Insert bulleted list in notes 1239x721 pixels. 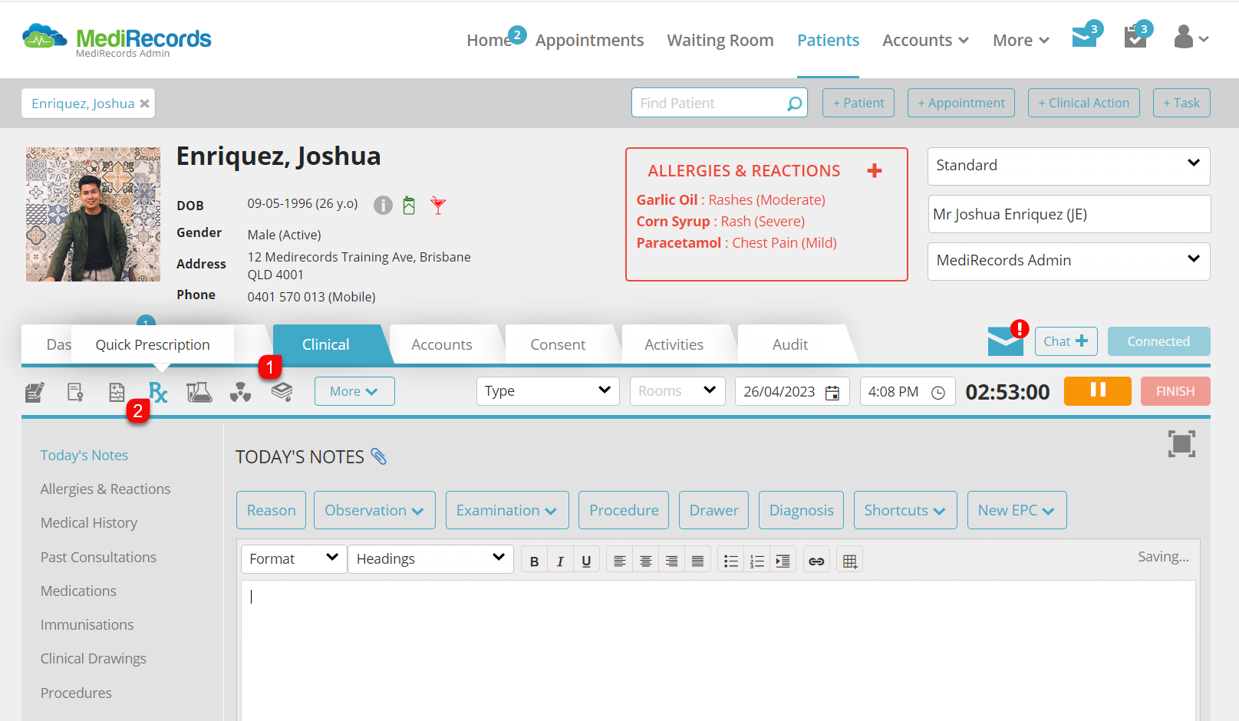pos(731,561)
